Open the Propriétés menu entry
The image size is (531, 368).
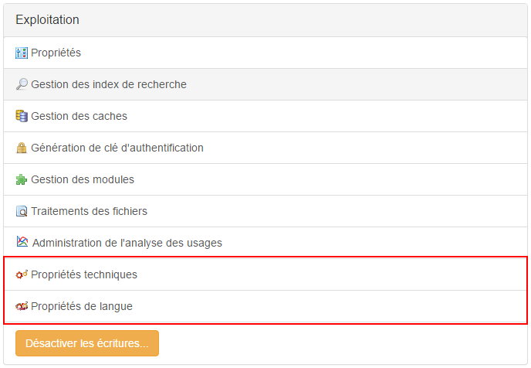[x=265, y=53]
